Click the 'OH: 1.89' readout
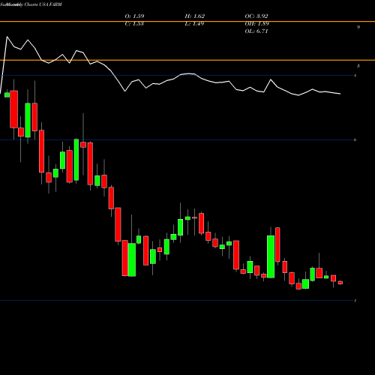The height and width of the screenshot is (375, 375). [257, 24]
